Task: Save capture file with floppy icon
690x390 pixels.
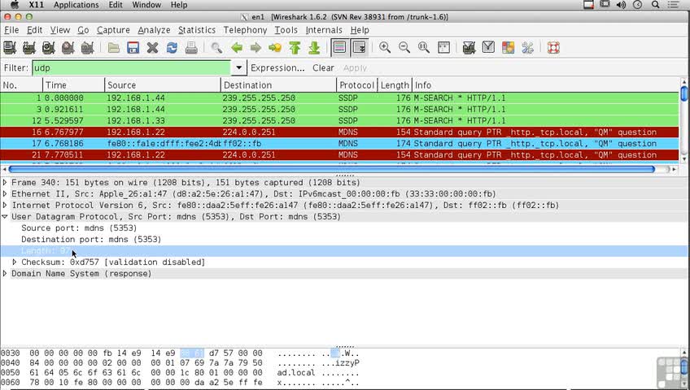Action: 133,47
